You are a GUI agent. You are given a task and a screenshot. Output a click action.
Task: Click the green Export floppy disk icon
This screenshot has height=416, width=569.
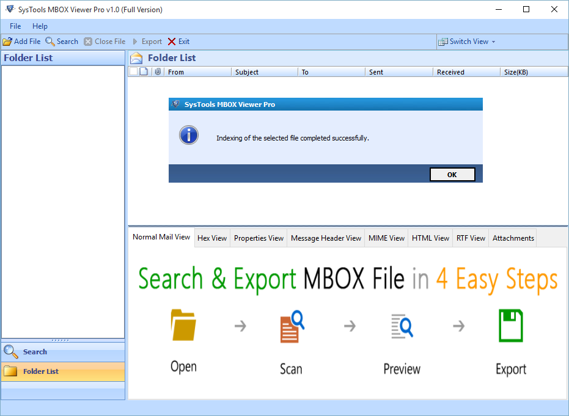tap(511, 326)
